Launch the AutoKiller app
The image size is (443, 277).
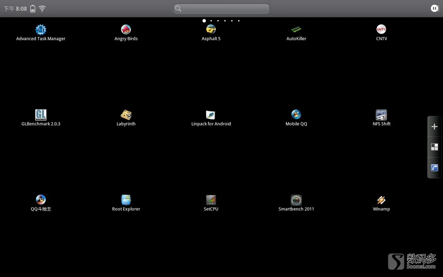[x=296, y=33]
